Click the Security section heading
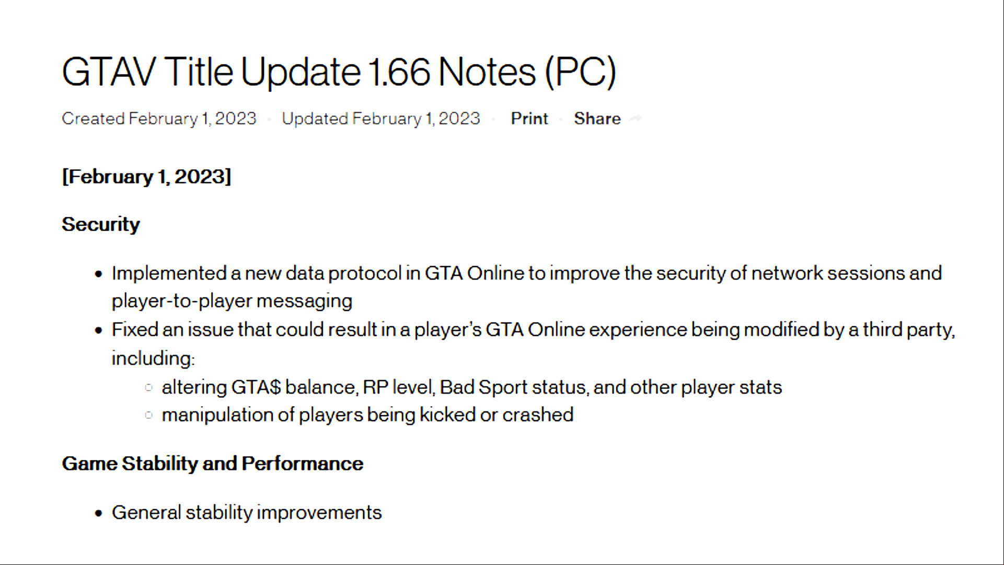1004x565 pixels. (101, 224)
